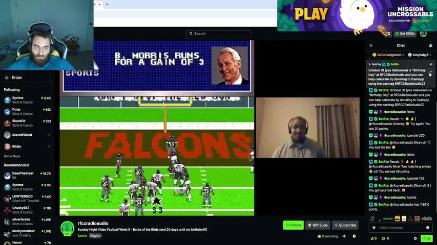This screenshot has height=245, width=437.
Task: Collapse the pinned message
Action: pos(430,73)
